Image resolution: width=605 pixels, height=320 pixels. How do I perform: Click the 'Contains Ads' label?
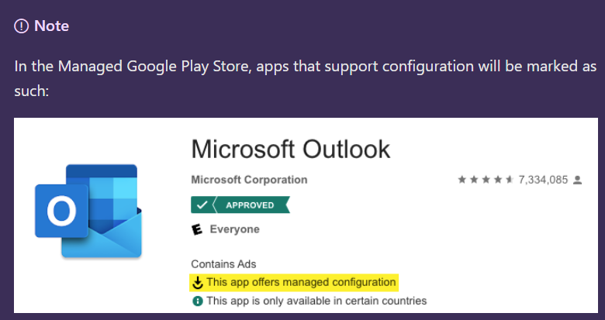tap(223, 264)
